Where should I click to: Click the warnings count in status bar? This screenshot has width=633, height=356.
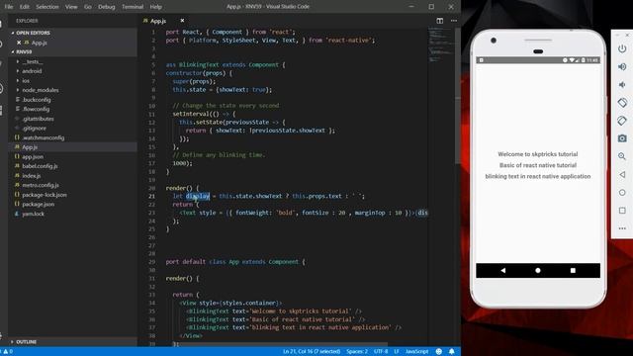(8, 352)
